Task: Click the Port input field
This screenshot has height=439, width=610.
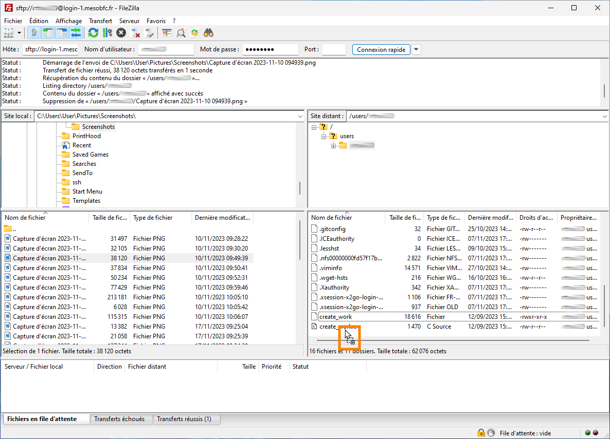Action: click(x=333, y=49)
